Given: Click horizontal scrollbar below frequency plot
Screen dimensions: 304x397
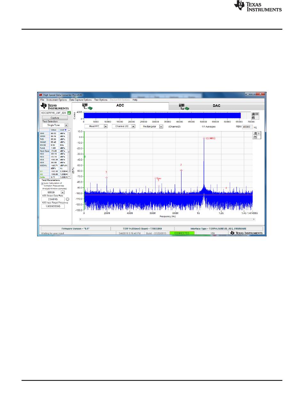Looking at the screenshot, I should click(167, 219).
